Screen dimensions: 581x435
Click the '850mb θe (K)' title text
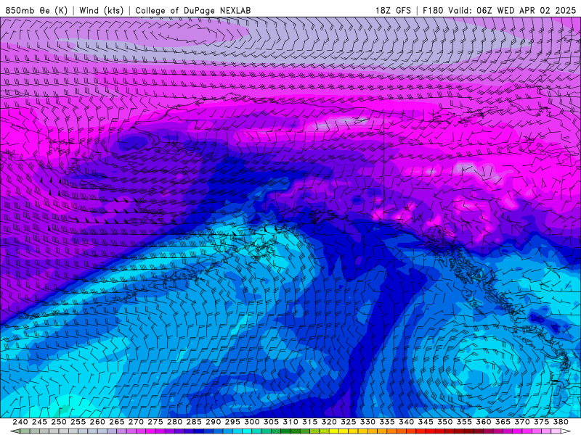pyautogui.click(x=36, y=10)
